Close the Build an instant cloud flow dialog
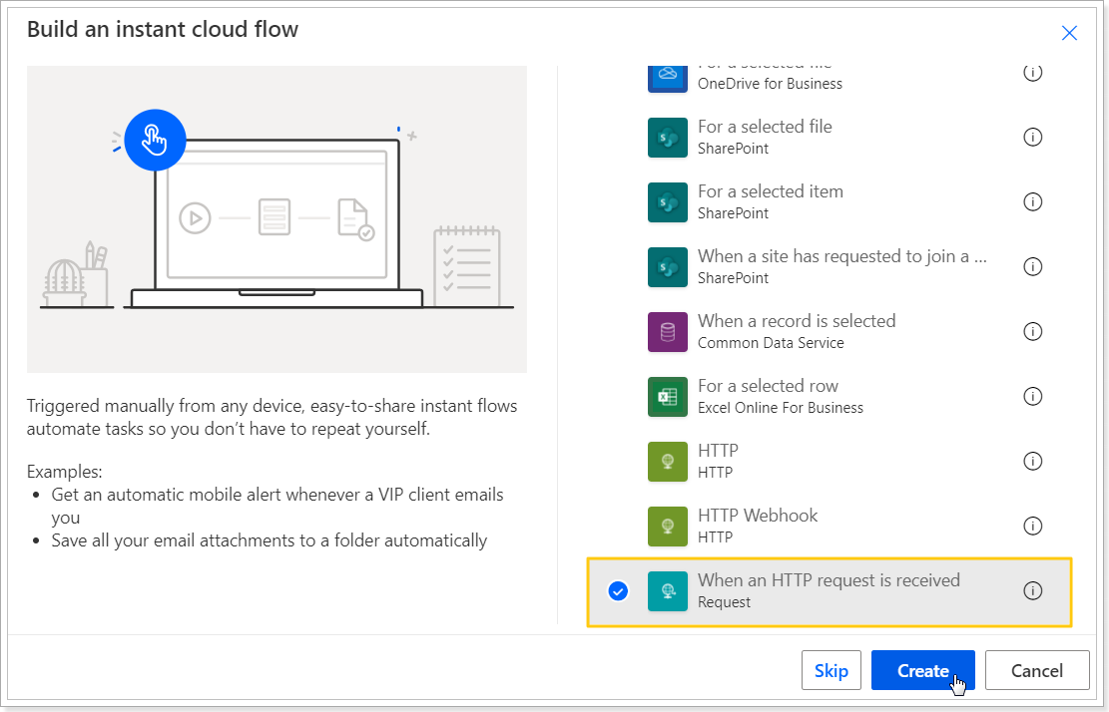Image resolution: width=1109 pixels, height=712 pixels. coord(1069,33)
